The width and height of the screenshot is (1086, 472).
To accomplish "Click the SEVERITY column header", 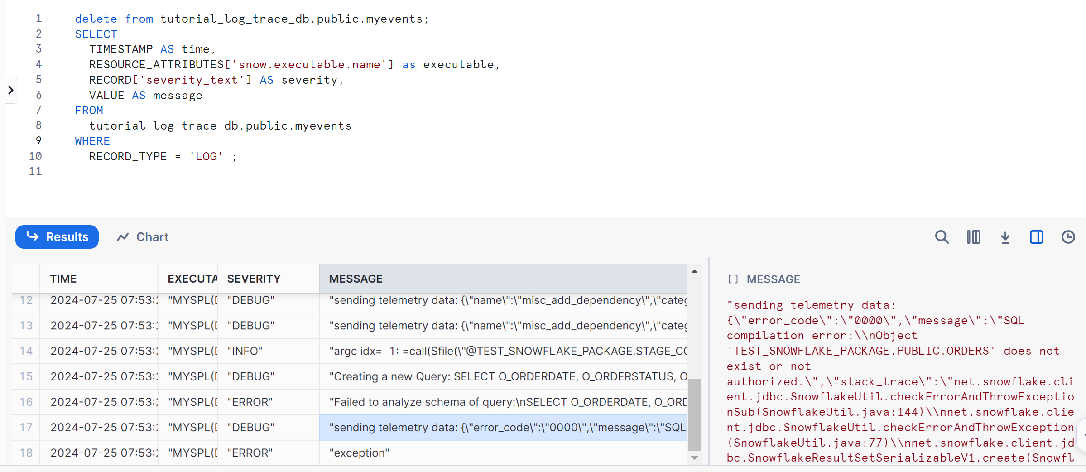I will coord(254,279).
